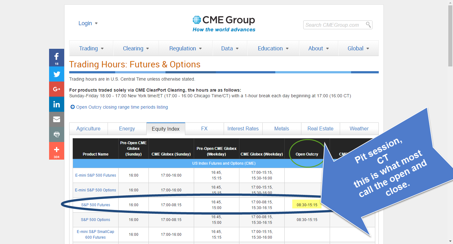Share page on Facebook
453x244 pixels.
pyautogui.click(x=57, y=58)
